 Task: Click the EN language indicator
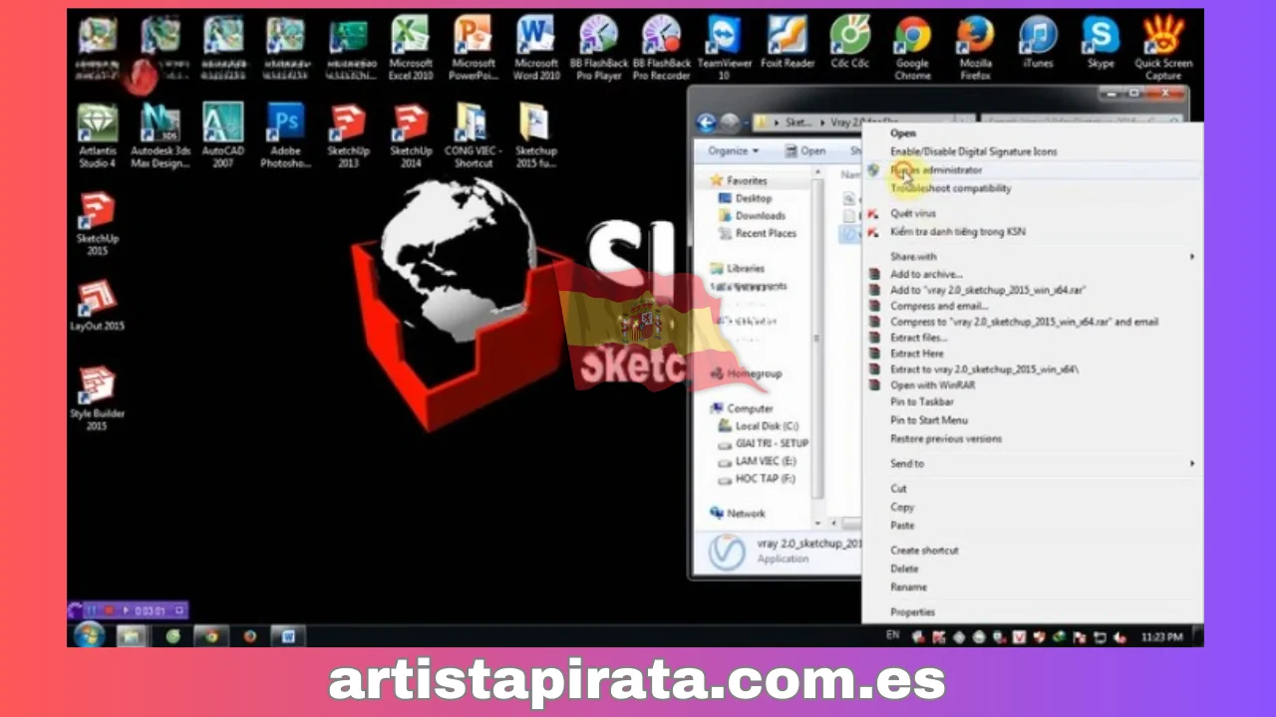(x=892, y=635)
